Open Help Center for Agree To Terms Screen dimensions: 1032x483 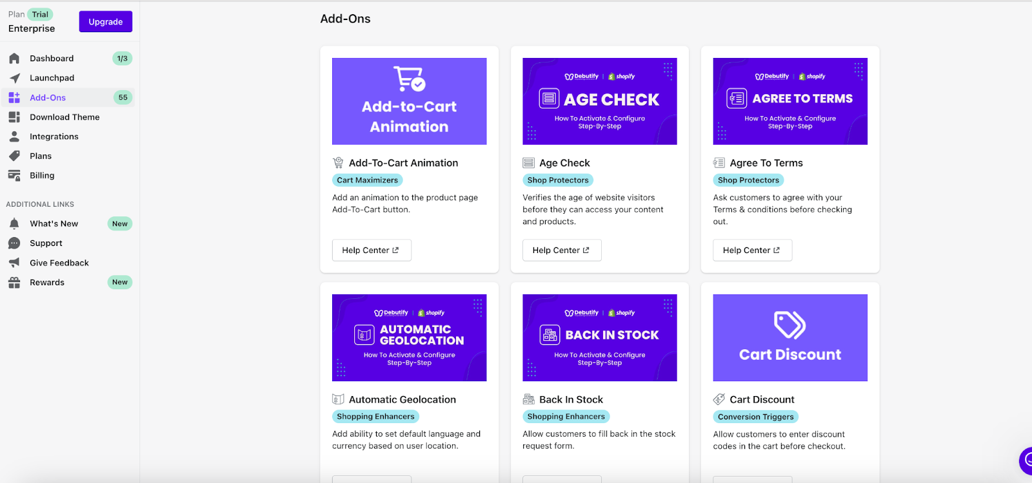pos(752,251)
